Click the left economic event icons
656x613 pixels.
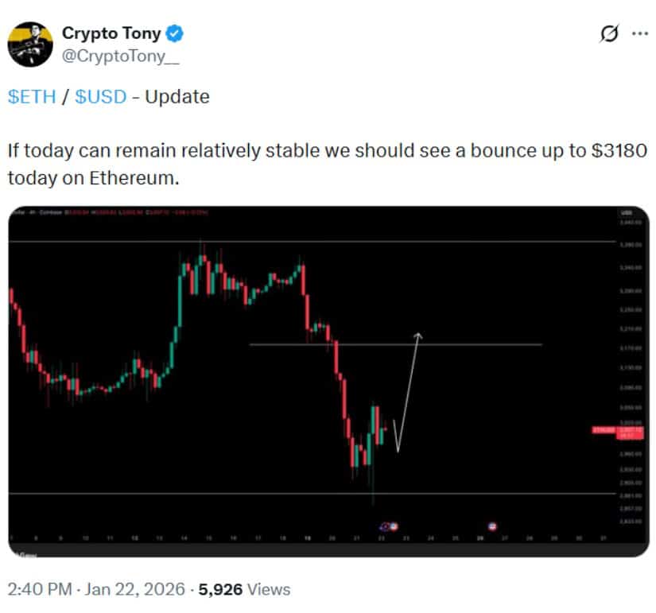pyautogui.click(x=390, y=526)
